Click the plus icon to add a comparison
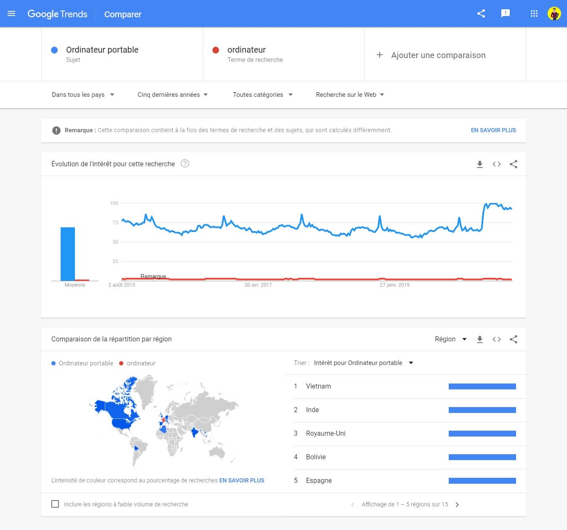The width and height of the screenshot is (567, 530). 379,55
